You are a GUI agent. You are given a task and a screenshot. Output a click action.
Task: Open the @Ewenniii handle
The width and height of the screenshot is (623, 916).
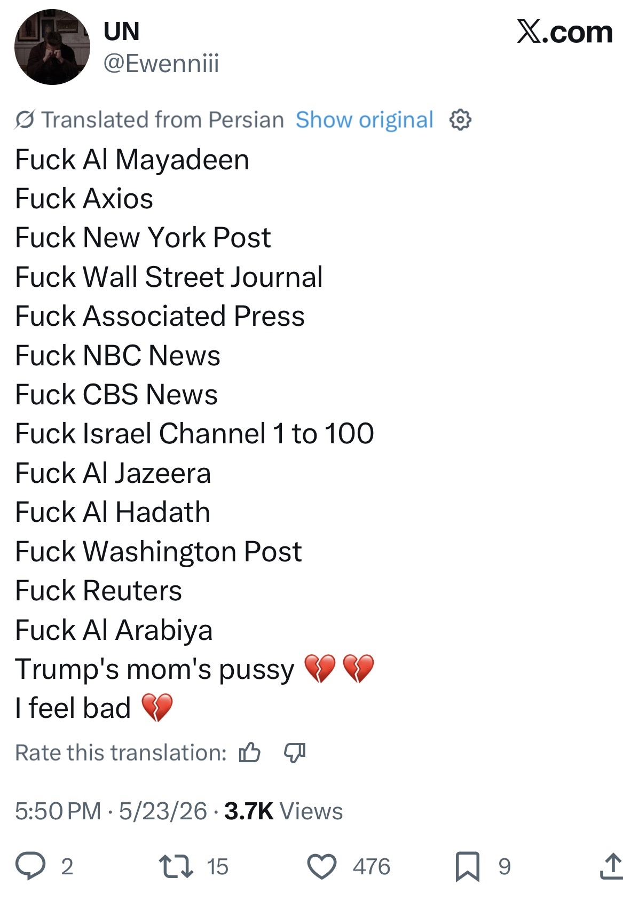point(161,64)
